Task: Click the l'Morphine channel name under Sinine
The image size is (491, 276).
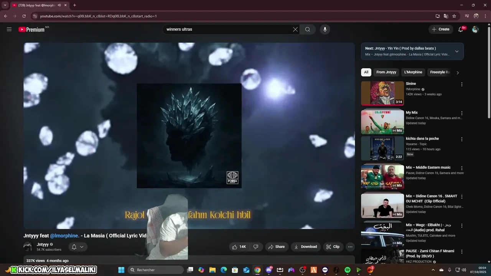Action: coord(413,89)
